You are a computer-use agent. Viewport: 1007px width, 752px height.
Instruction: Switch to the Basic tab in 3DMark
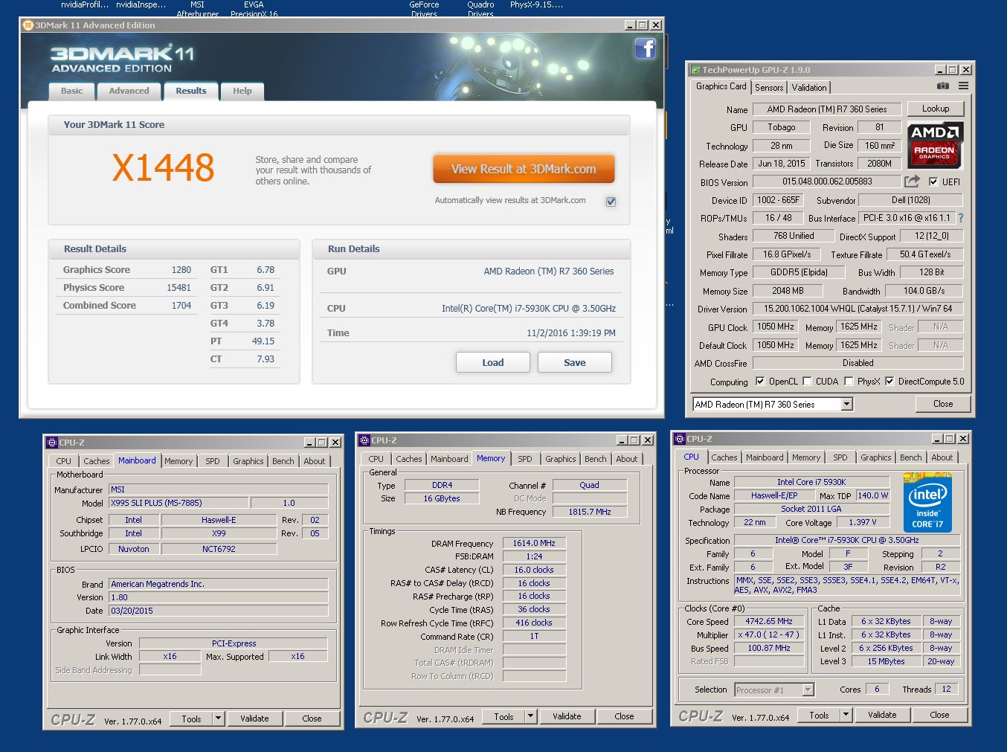tap(72, 91)
